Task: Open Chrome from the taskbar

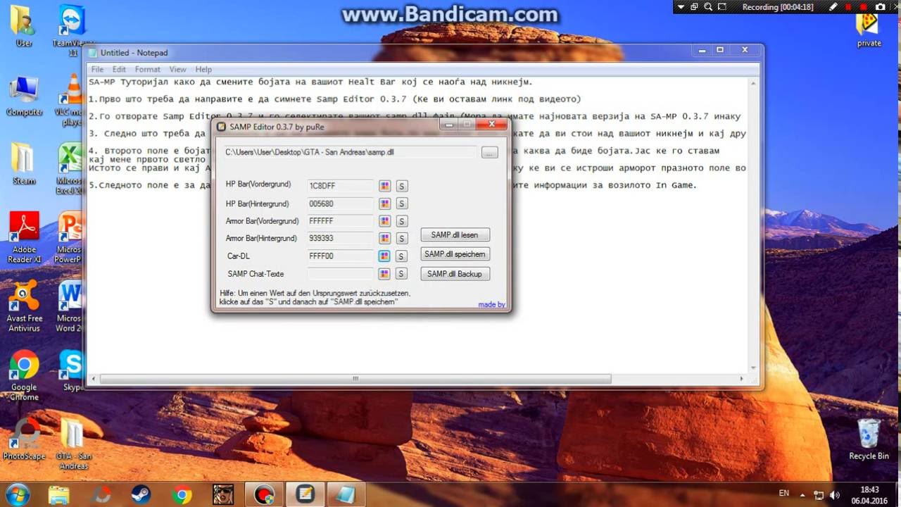Action: point(181,495)
